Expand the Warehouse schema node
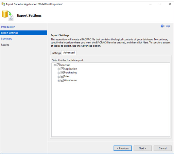 59,81
